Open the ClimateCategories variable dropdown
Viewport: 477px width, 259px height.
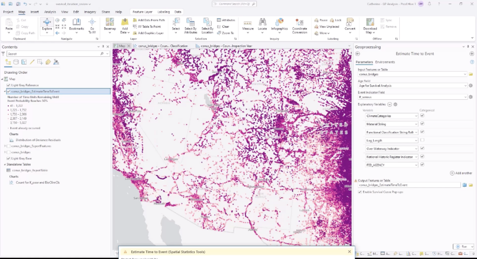tap(416, 116)
